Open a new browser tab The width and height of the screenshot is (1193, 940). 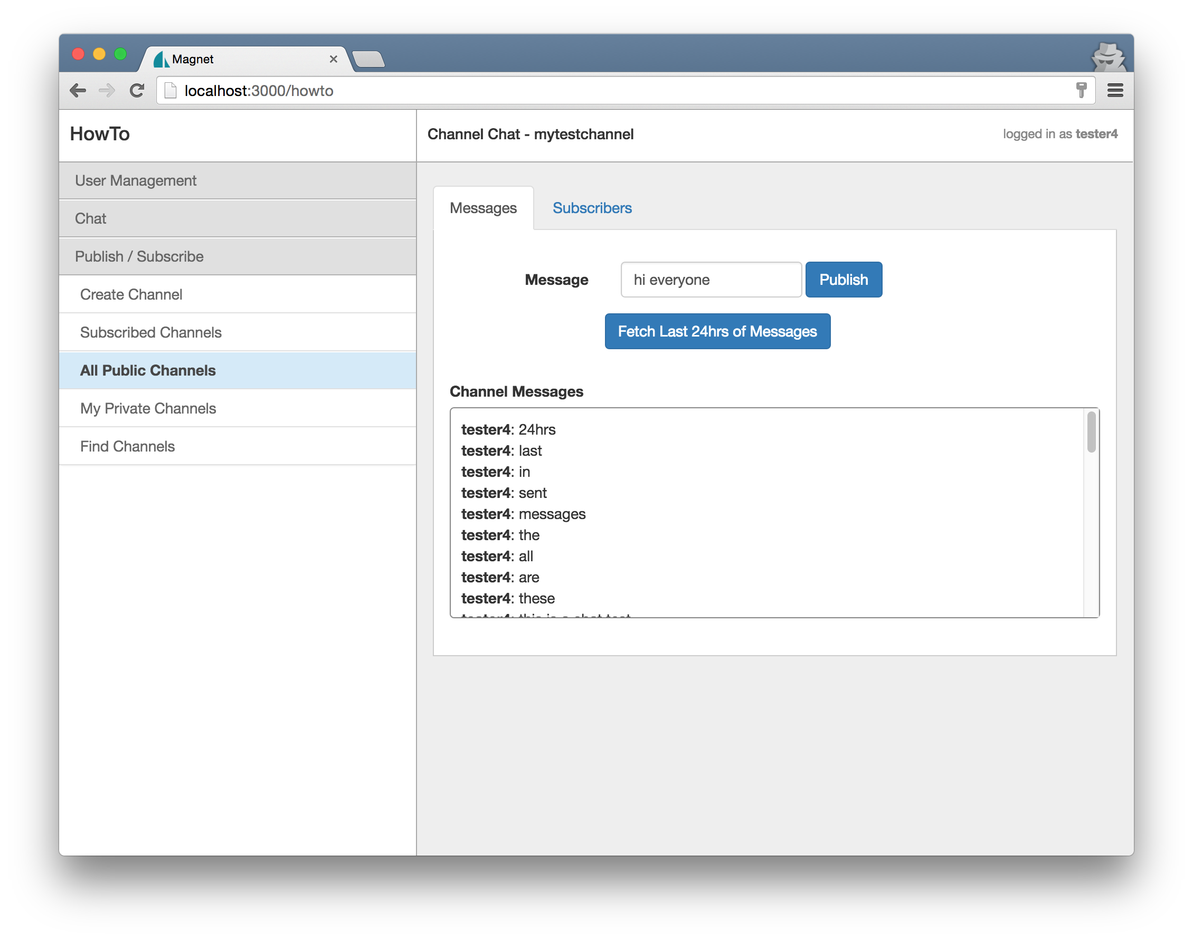click(x=368, y=59)
